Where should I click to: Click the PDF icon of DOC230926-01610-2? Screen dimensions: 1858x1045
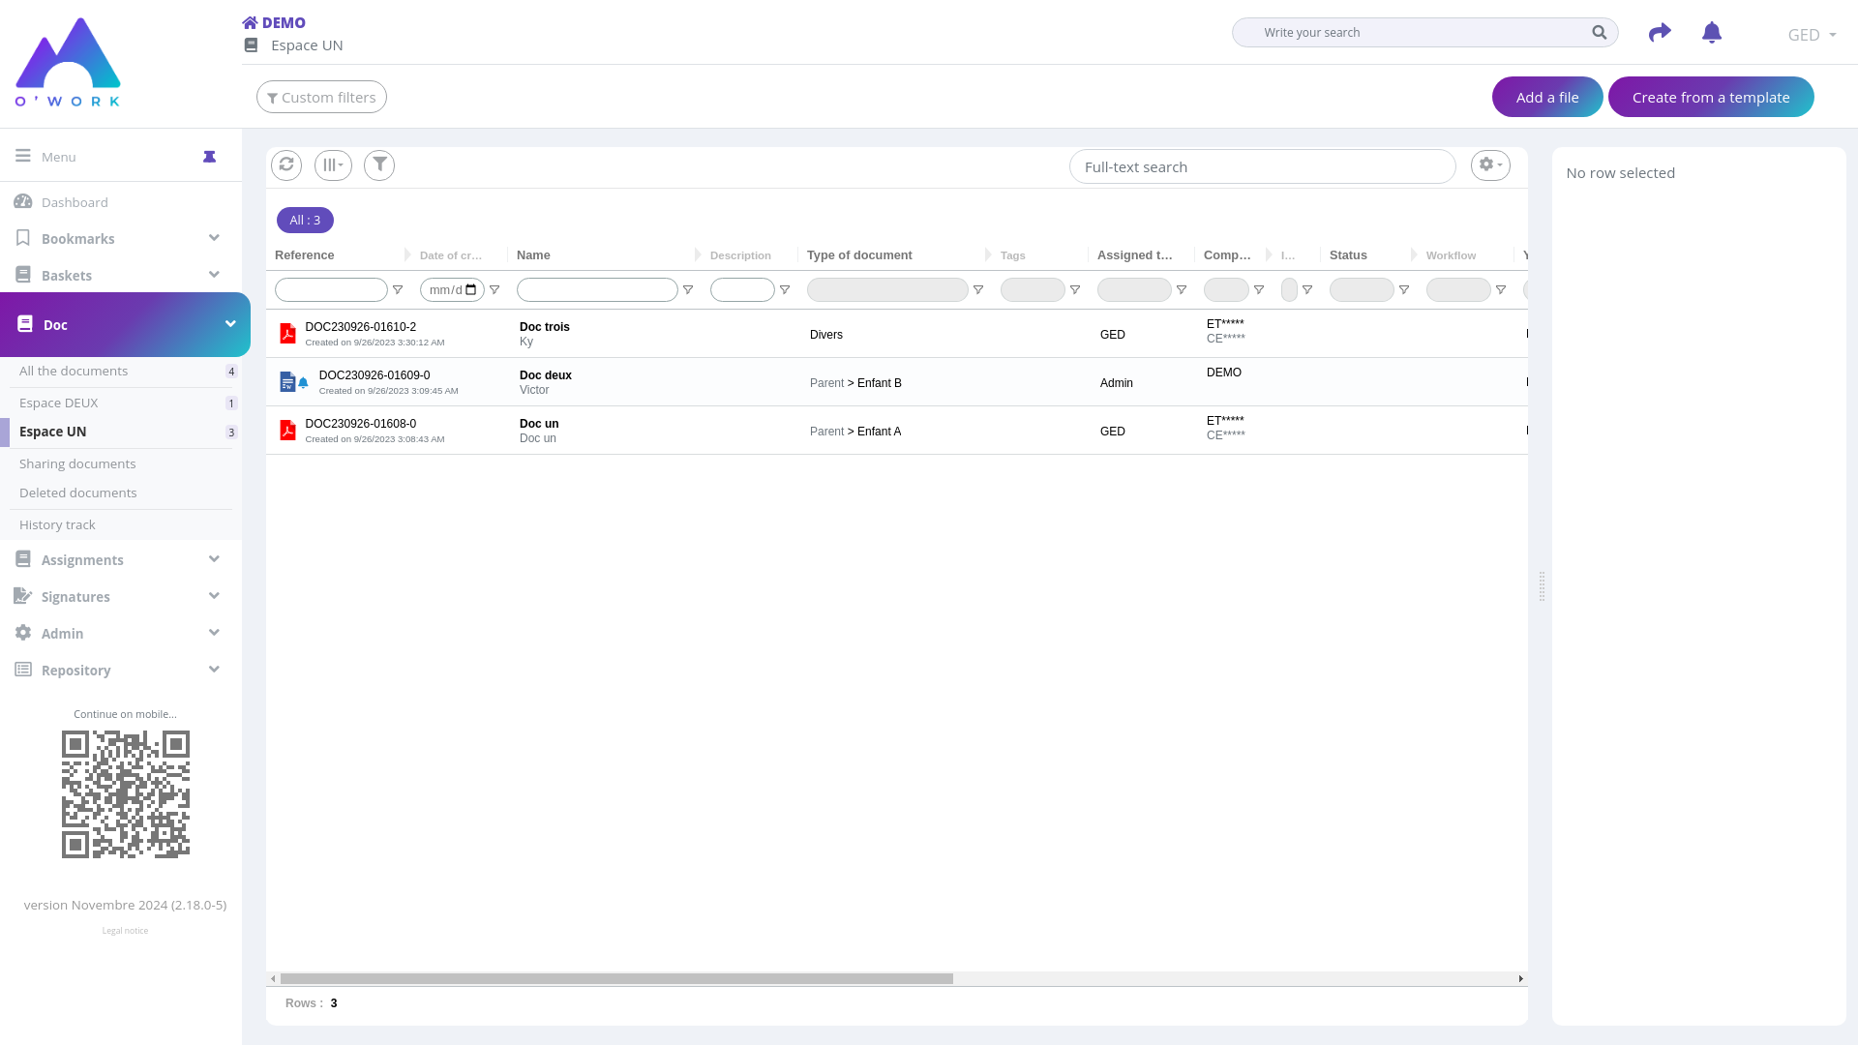pyautogui.click(x=287, y=334)
